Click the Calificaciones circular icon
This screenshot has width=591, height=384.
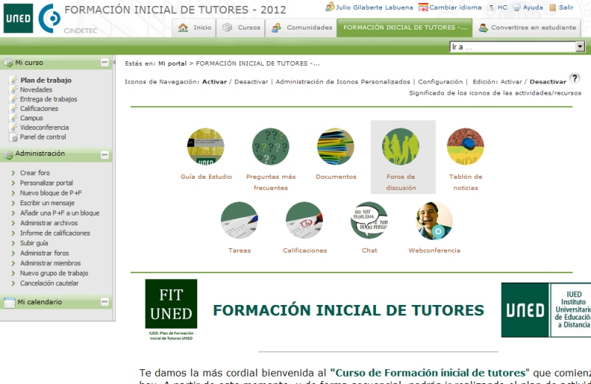[304, 220]
